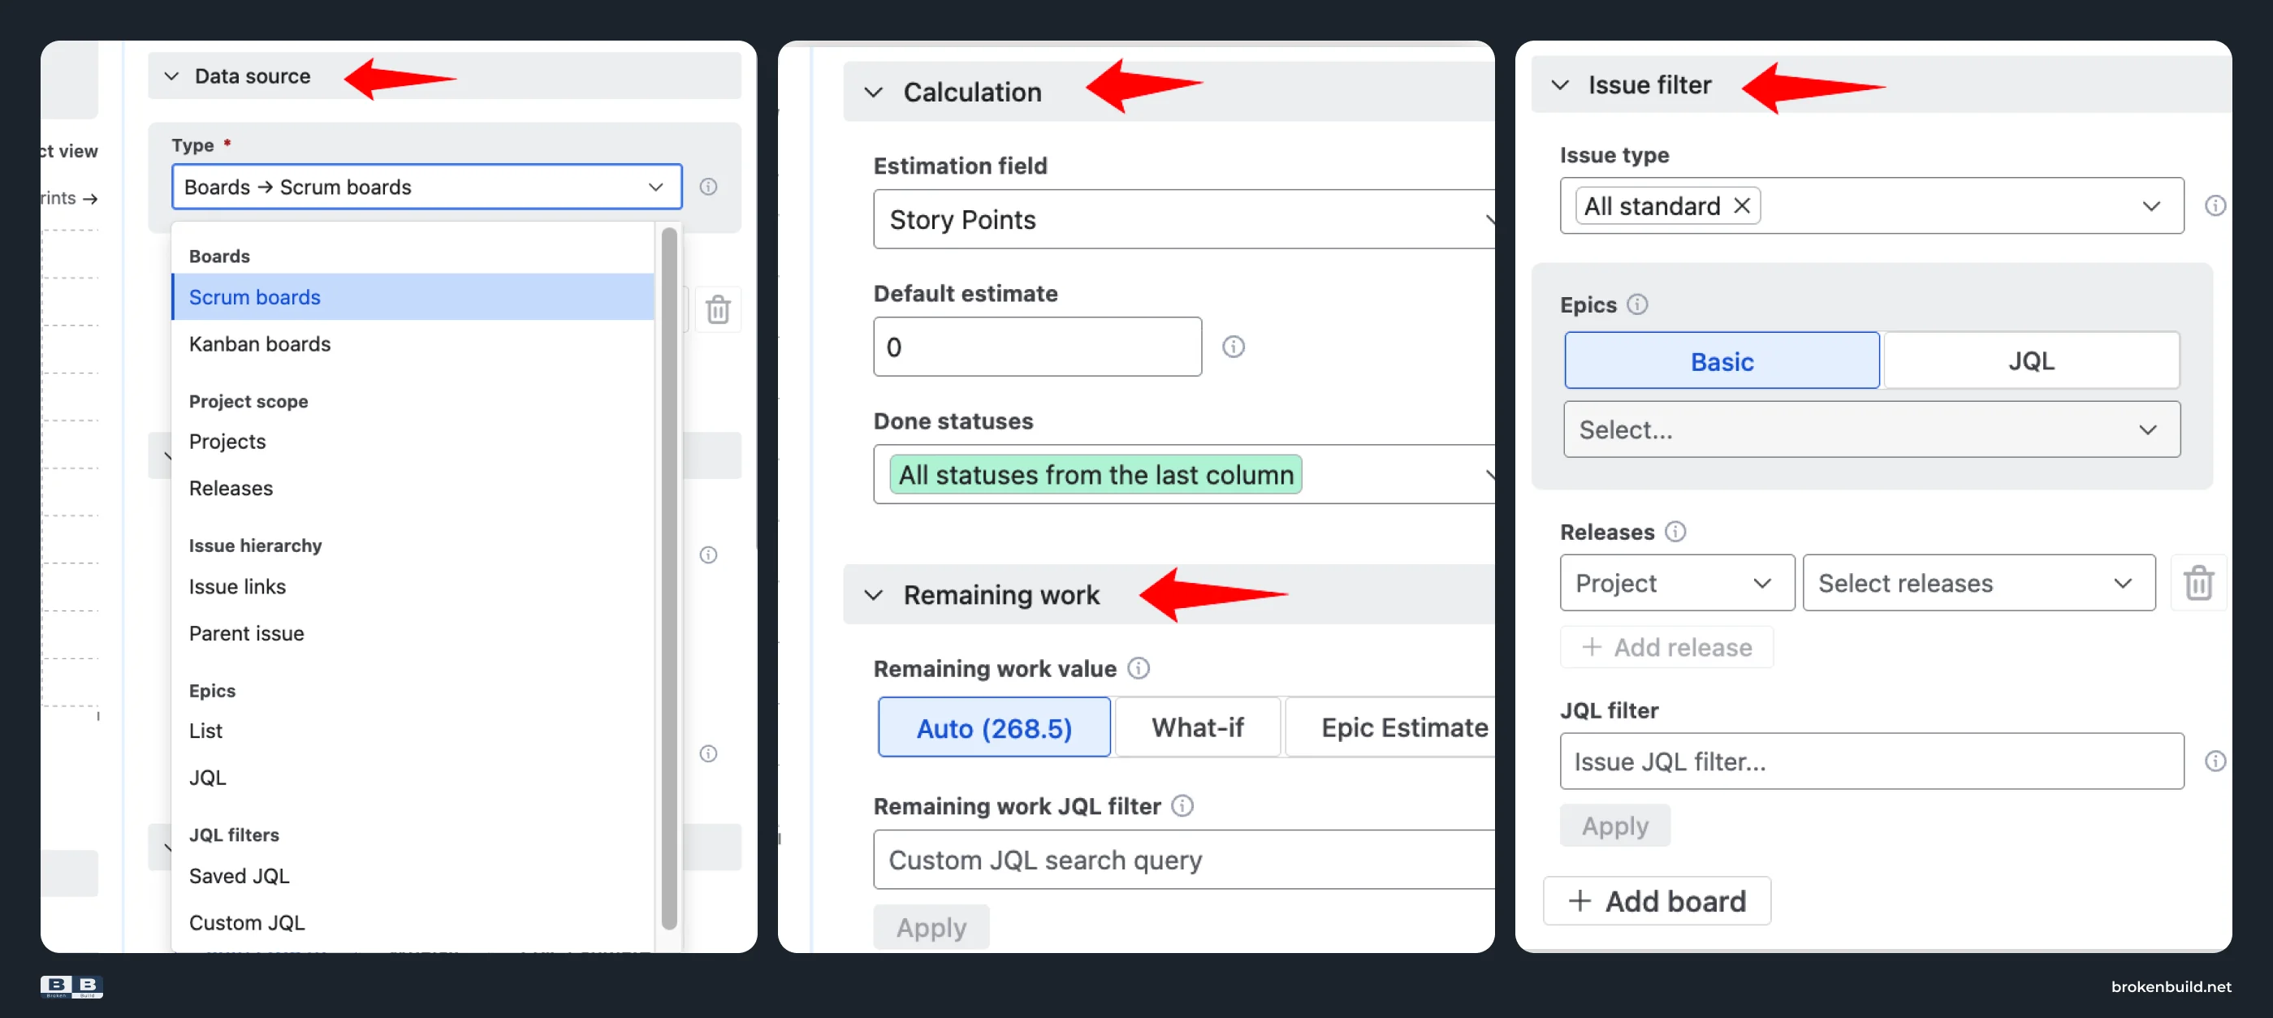
Task: Click info icon beside Default estimate field
Action: pyautogui.click(x=1233, y=347)
